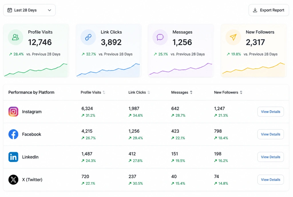Click the 25.1% growth indicator

(x=161, y=54)
